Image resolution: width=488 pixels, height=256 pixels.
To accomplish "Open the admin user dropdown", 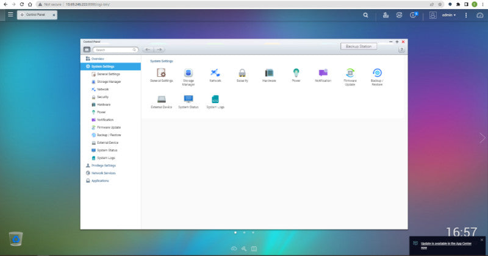I will (449, 15).
